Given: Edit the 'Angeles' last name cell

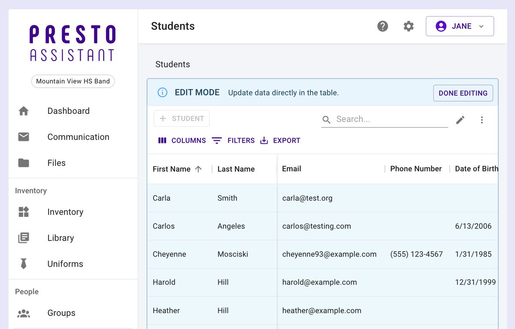Looking at the screenshot, I should [x=245, y=226].
